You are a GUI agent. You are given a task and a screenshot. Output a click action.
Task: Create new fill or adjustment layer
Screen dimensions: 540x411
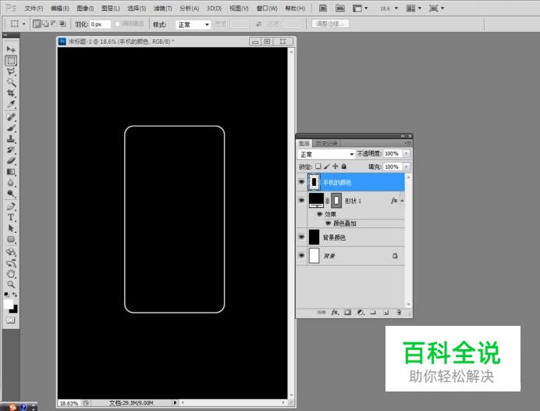361,313
